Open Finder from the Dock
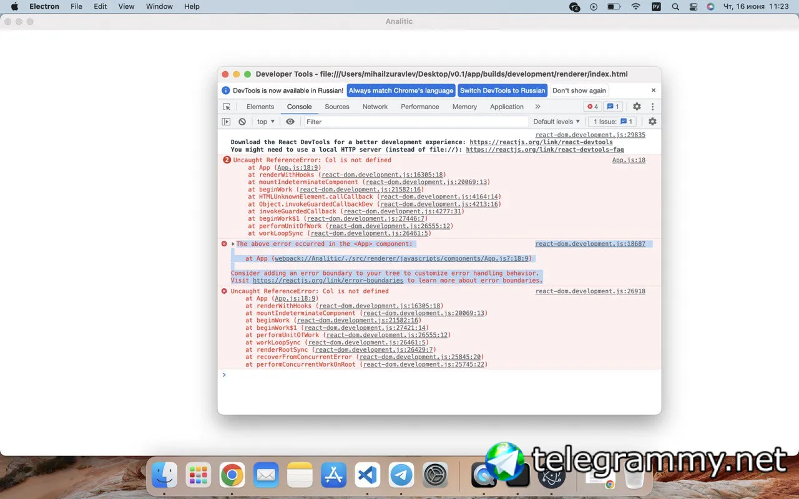This screenshot has width=799, height=499. (x=165, y=475)
